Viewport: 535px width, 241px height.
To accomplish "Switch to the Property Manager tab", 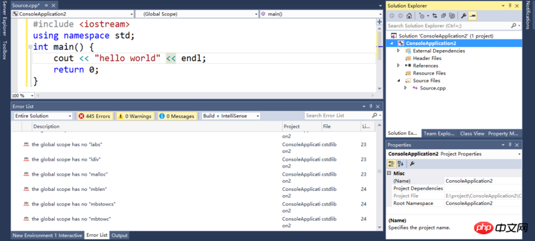I will click(504, 134).
